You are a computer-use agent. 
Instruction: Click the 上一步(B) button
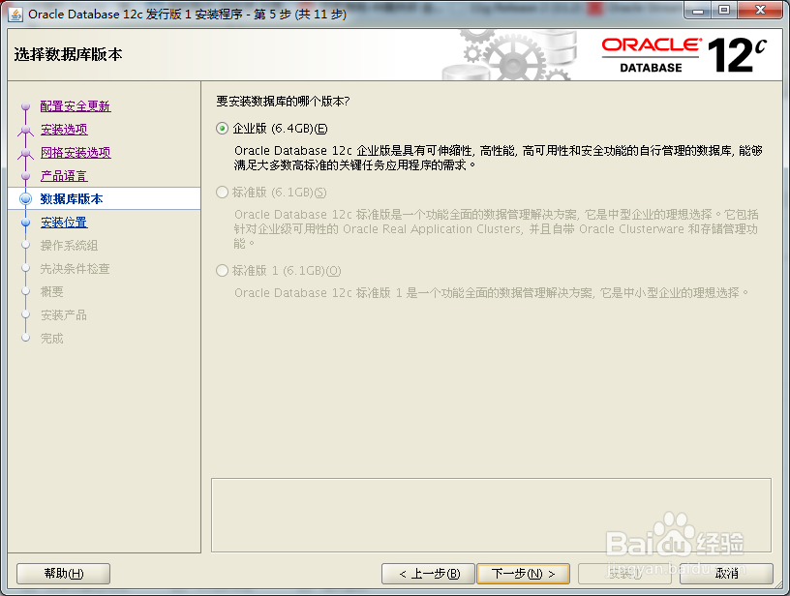coord(426,573)
